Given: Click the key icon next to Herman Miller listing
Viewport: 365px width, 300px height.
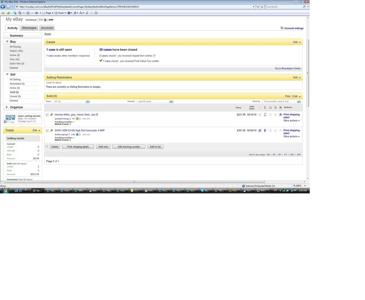Looking at the screenshot, I should pos(51,115).
